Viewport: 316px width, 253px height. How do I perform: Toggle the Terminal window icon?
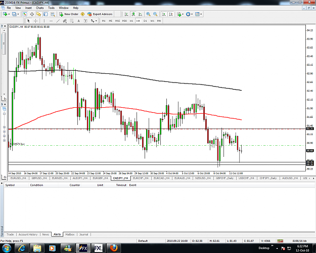tap(46, 14)
